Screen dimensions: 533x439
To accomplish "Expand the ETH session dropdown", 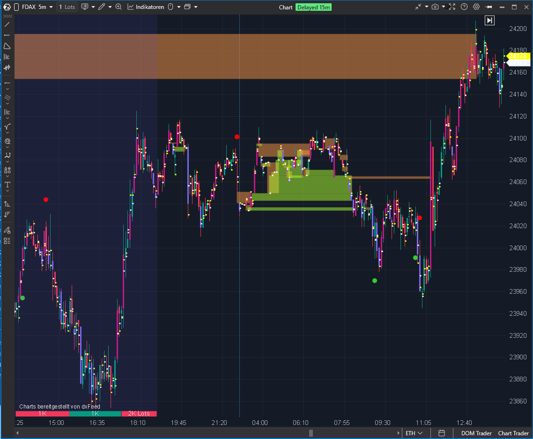I will click(414, 433).
